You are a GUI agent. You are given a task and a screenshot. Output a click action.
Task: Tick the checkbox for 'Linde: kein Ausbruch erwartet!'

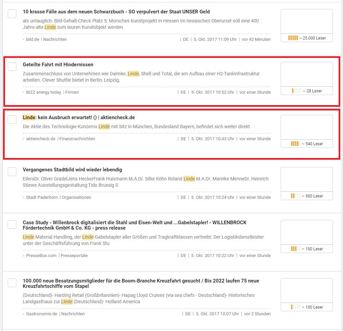point(12,119)
